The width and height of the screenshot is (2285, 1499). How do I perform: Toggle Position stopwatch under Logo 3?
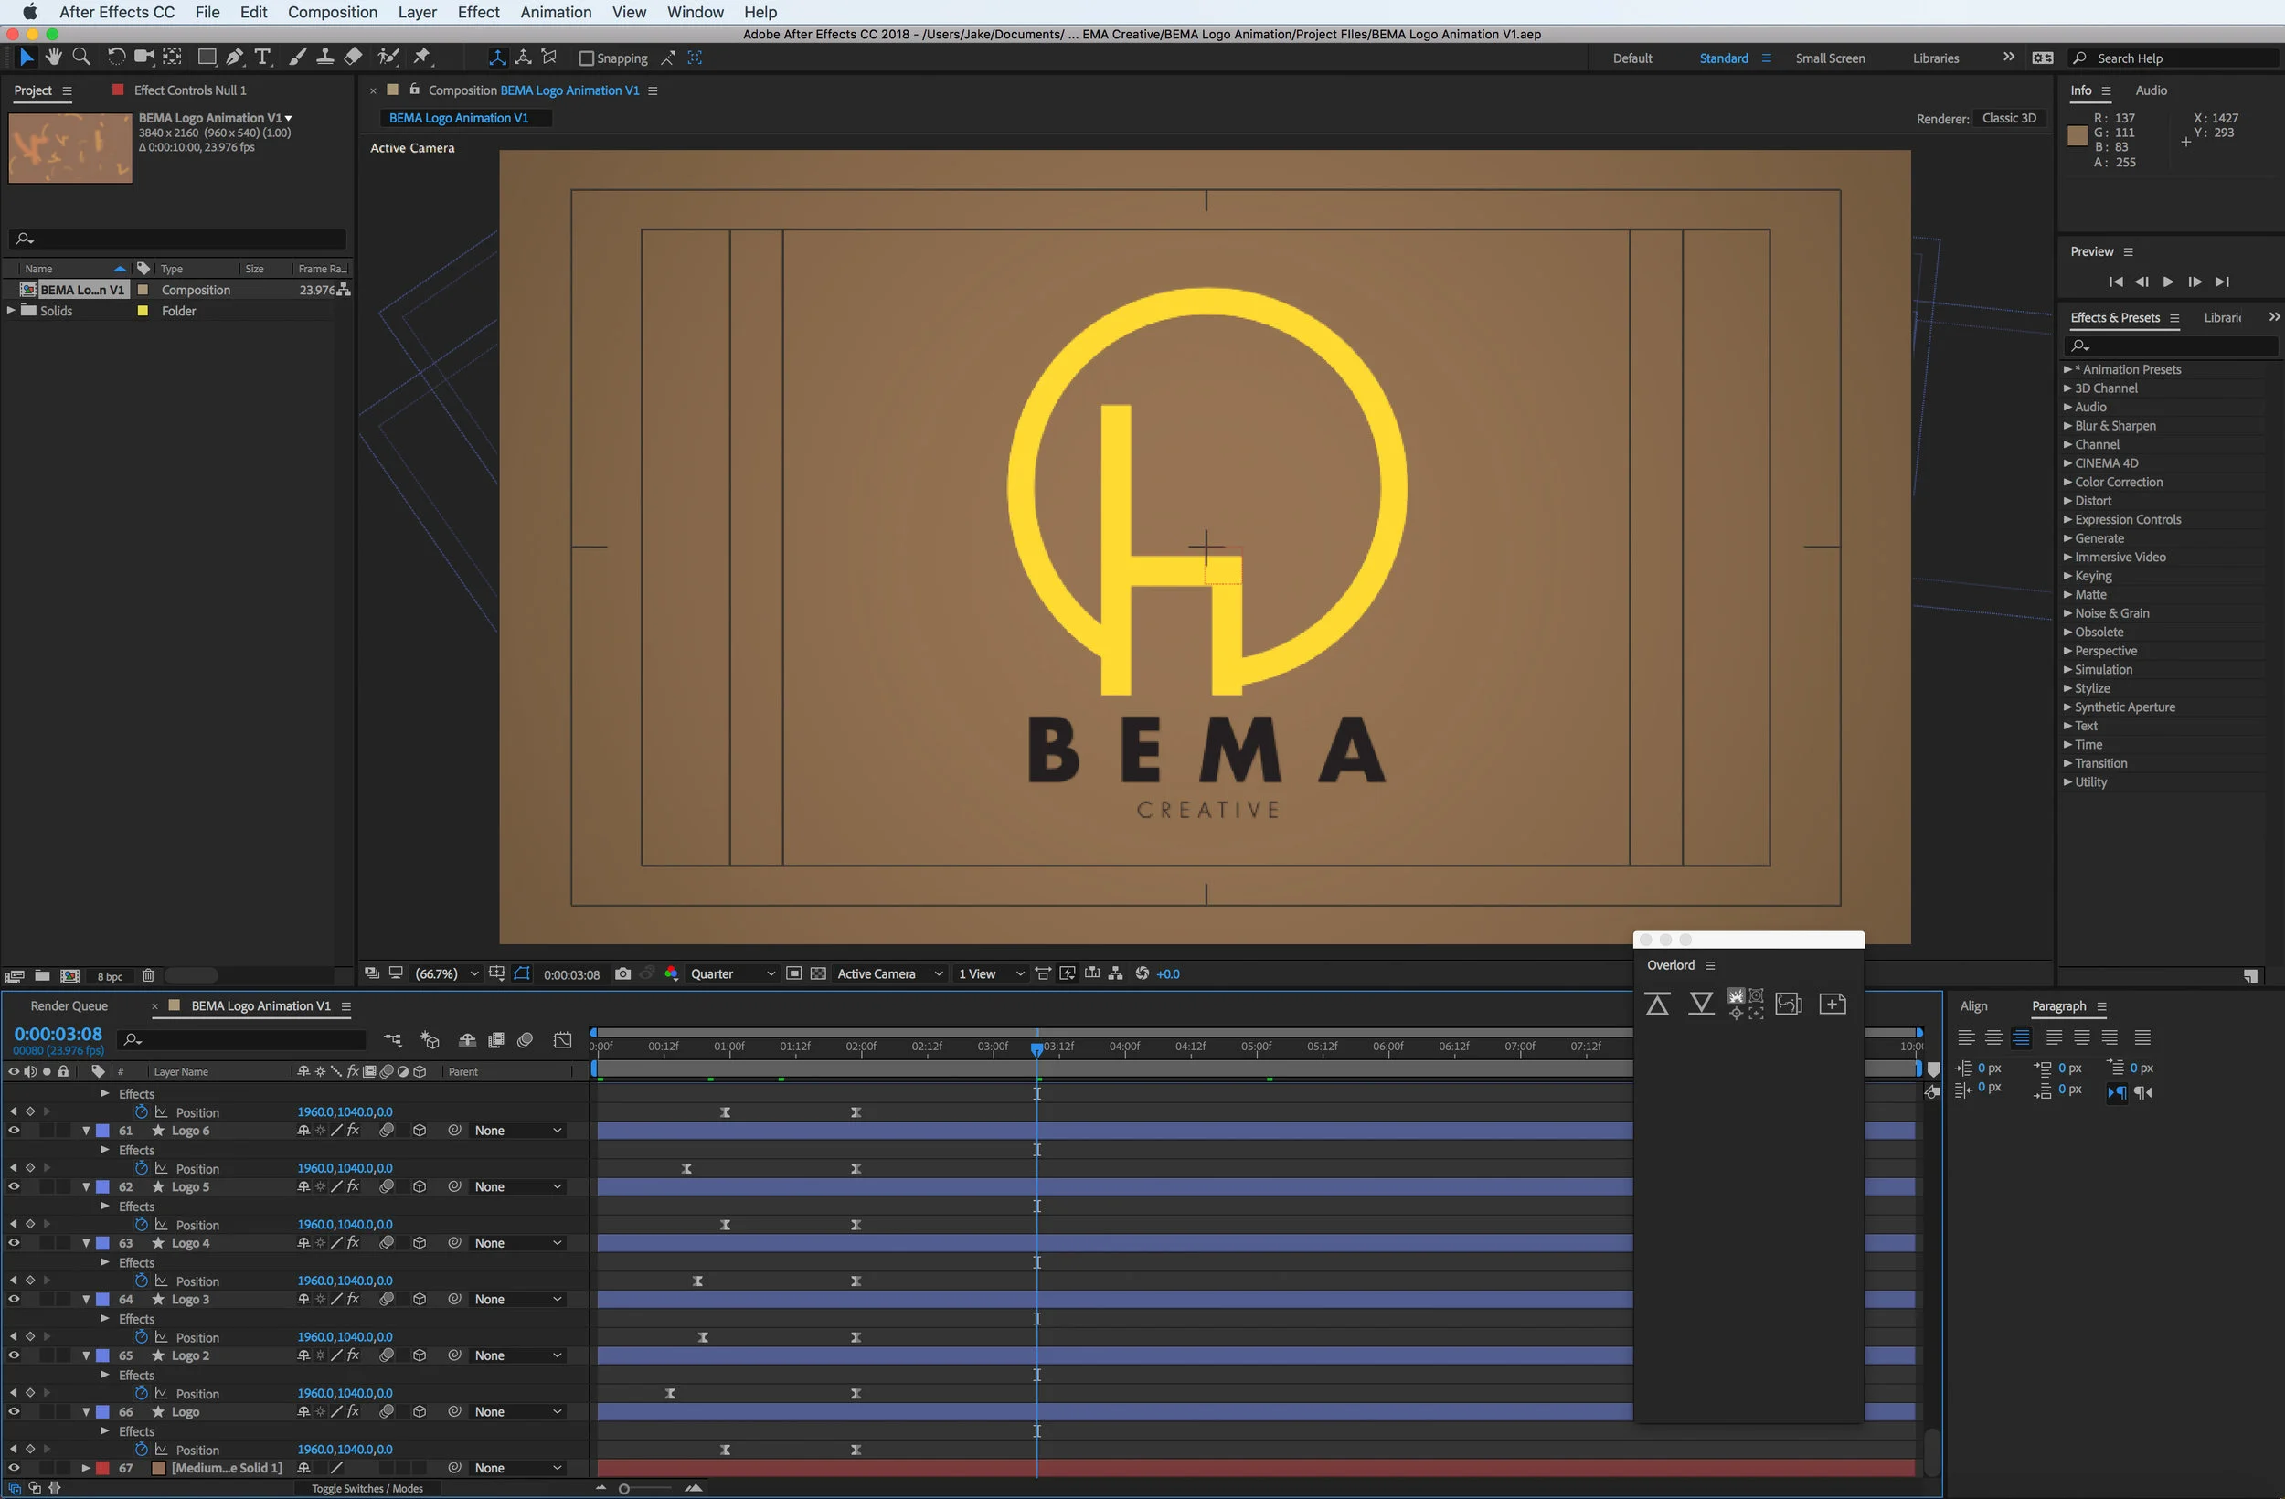[141, 1336]
